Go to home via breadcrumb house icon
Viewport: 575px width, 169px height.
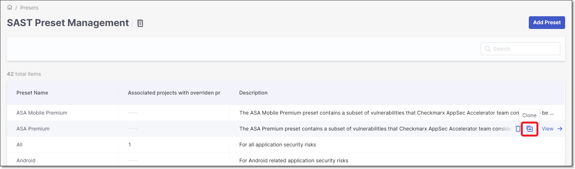click(x=10, y=7)
